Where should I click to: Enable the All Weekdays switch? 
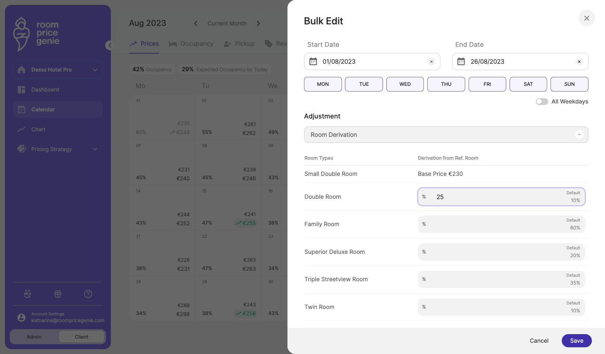(542, 102)
